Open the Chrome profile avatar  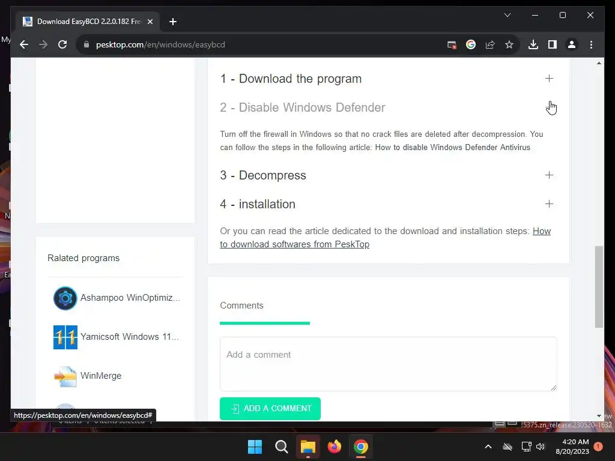[572, 44]
